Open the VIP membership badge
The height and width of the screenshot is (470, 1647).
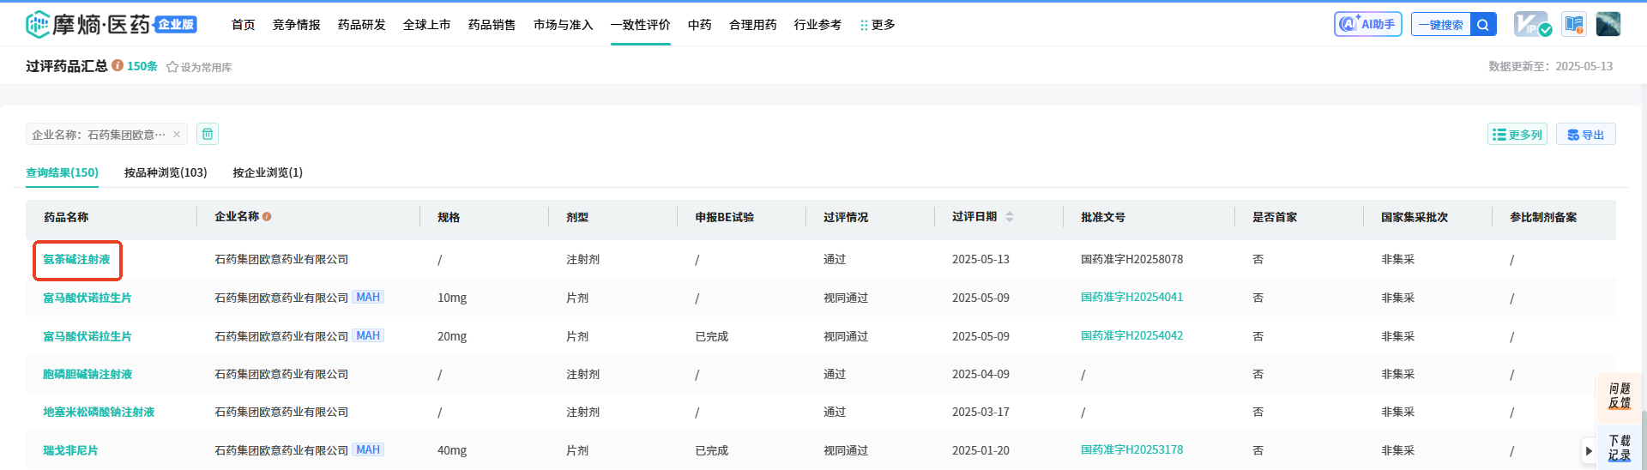tap(1532, 24)
